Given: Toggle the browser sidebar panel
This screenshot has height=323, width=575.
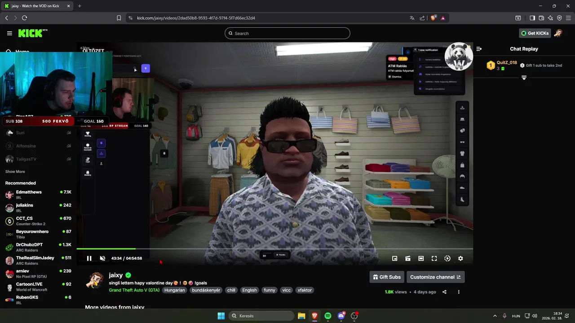Looking at the screenshot, I should pos(532,18).
